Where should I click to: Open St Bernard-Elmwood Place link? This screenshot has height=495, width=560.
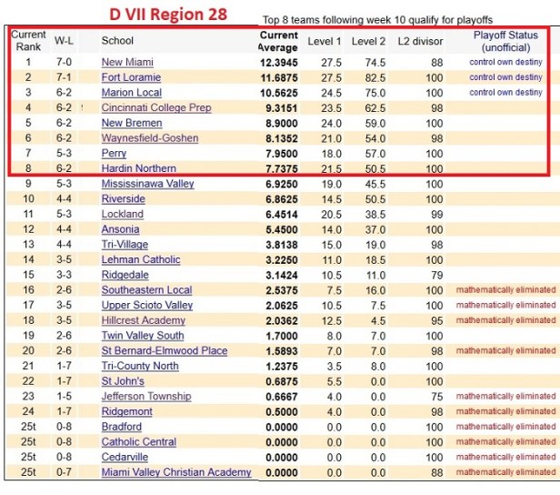pyautogui.click(x=164, y=350)
